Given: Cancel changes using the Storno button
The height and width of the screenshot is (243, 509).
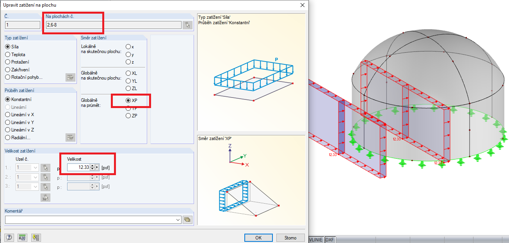Looking at the screenshot, I should tap(290, 238).
